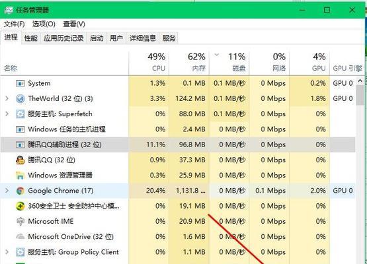The image size is (367, 264).
Task: Switch to the 性能 tab
Action: [x=31, y=38]
